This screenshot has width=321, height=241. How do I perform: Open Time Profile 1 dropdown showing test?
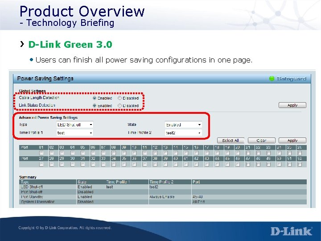[75, 133]
